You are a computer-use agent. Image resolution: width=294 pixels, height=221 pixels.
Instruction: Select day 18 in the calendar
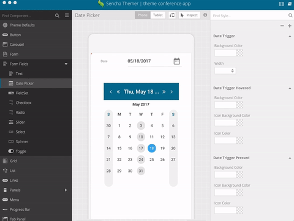click(152, 148)
